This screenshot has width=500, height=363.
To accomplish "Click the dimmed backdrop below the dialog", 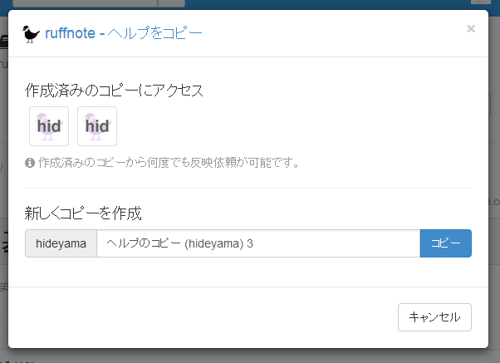I will pos(249,356).
